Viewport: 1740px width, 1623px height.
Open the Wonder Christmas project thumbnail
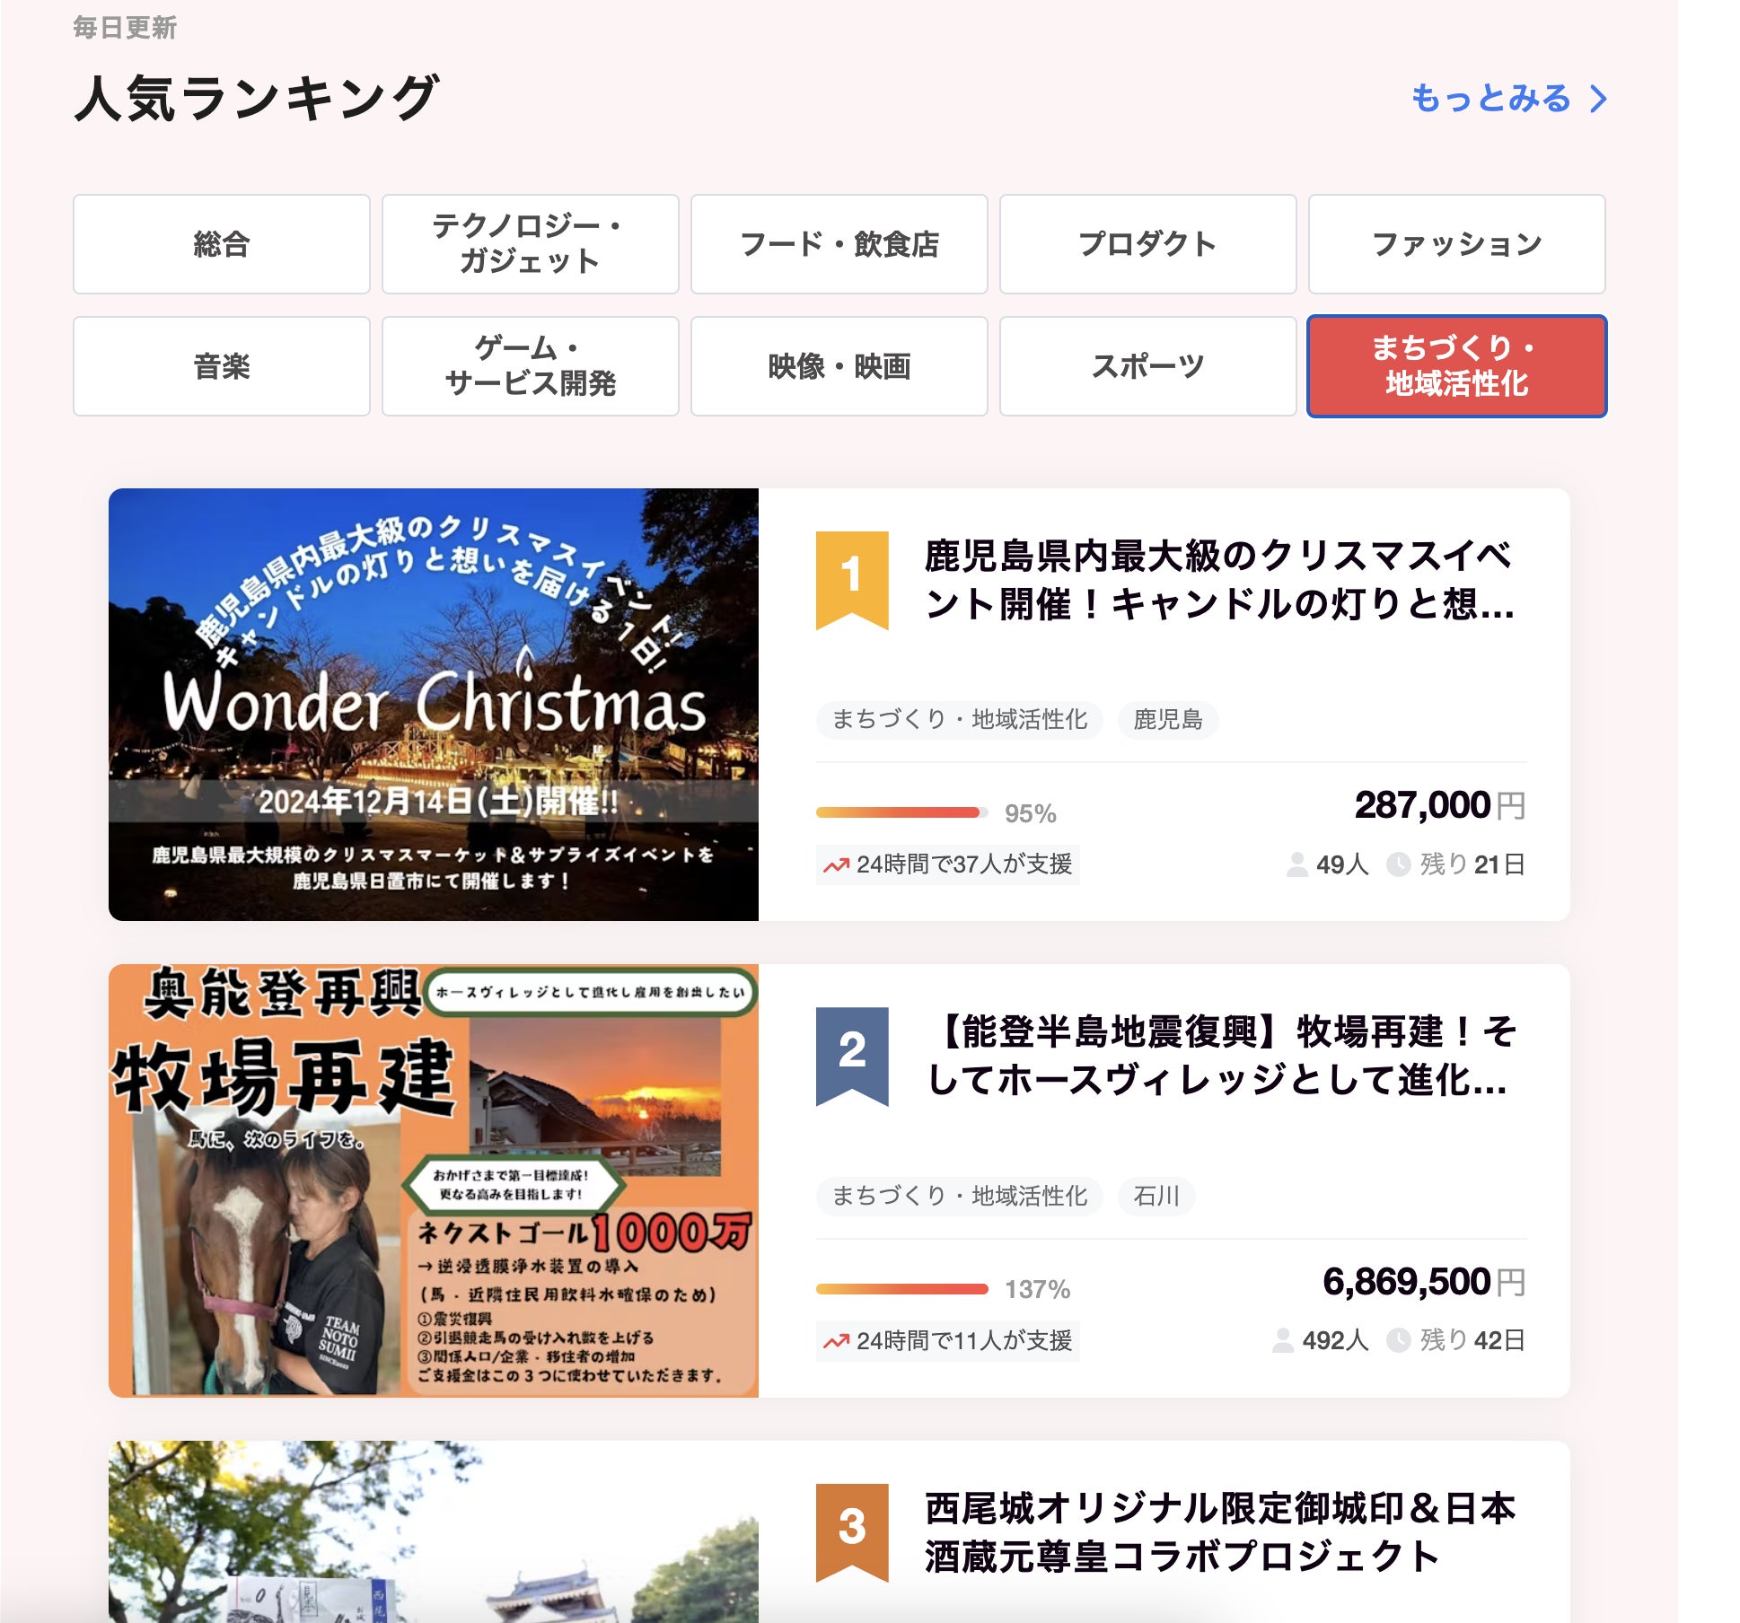click(433, 705)
